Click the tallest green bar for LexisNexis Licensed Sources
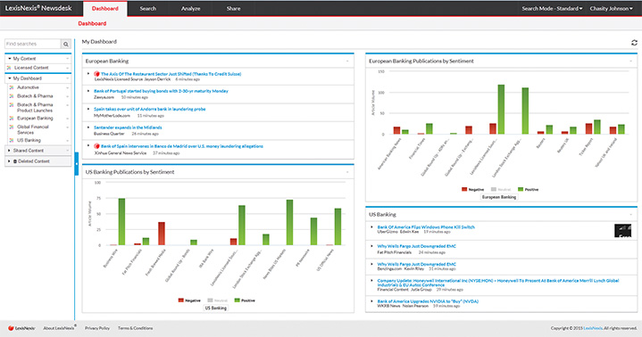 [501, 109]
